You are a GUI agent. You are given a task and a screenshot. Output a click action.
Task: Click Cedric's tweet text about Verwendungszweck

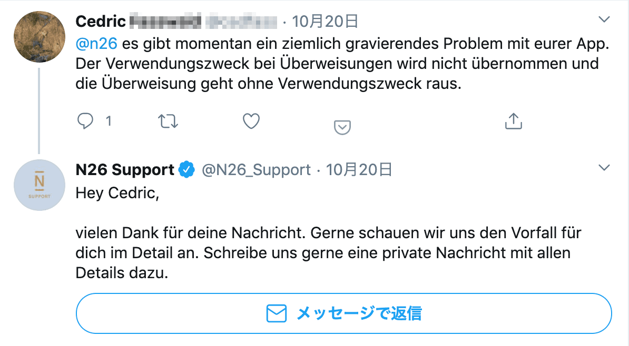click(x=337, y=64)
